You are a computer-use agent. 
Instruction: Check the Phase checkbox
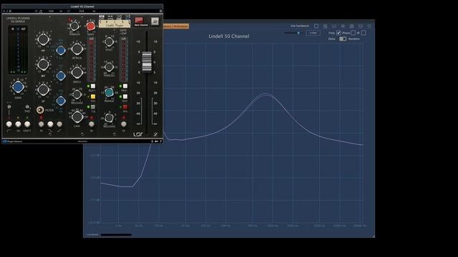click(x=353, y=33)
